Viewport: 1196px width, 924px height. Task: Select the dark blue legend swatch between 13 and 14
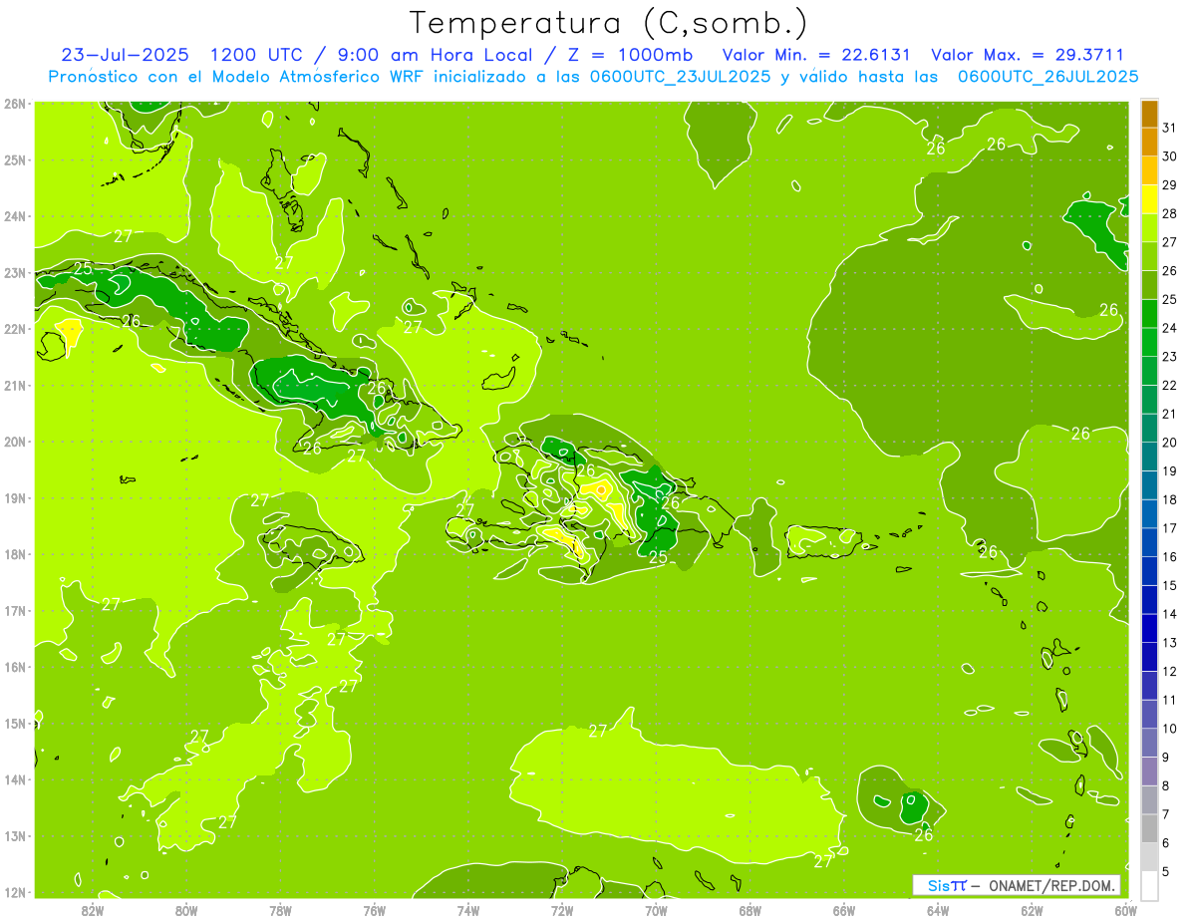tap(1149, 628)
